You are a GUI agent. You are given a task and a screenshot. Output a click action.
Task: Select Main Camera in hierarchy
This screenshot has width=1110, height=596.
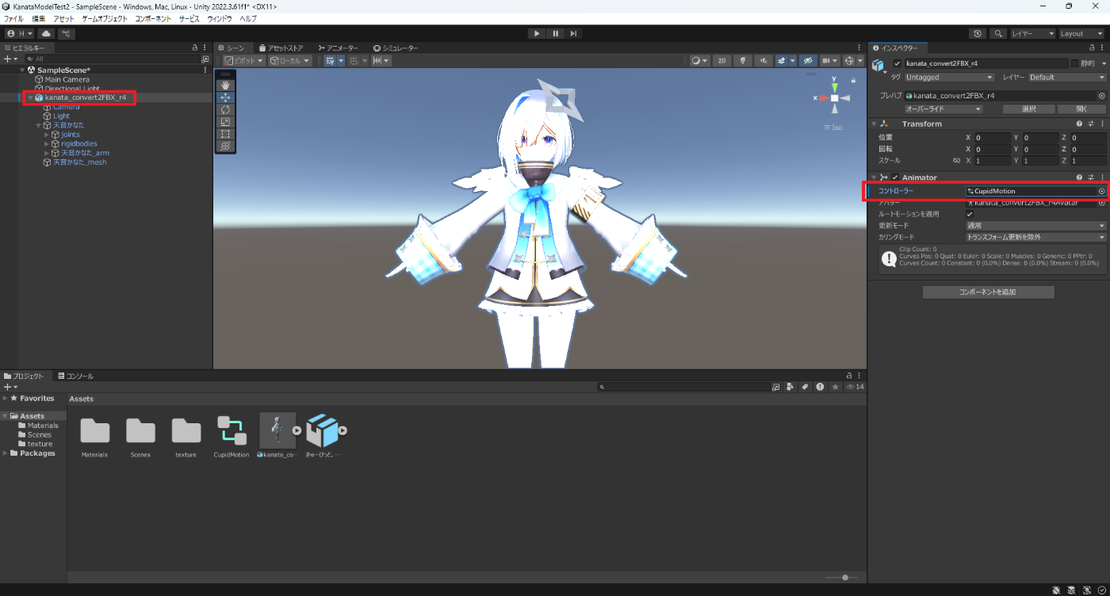click(67, 79)
